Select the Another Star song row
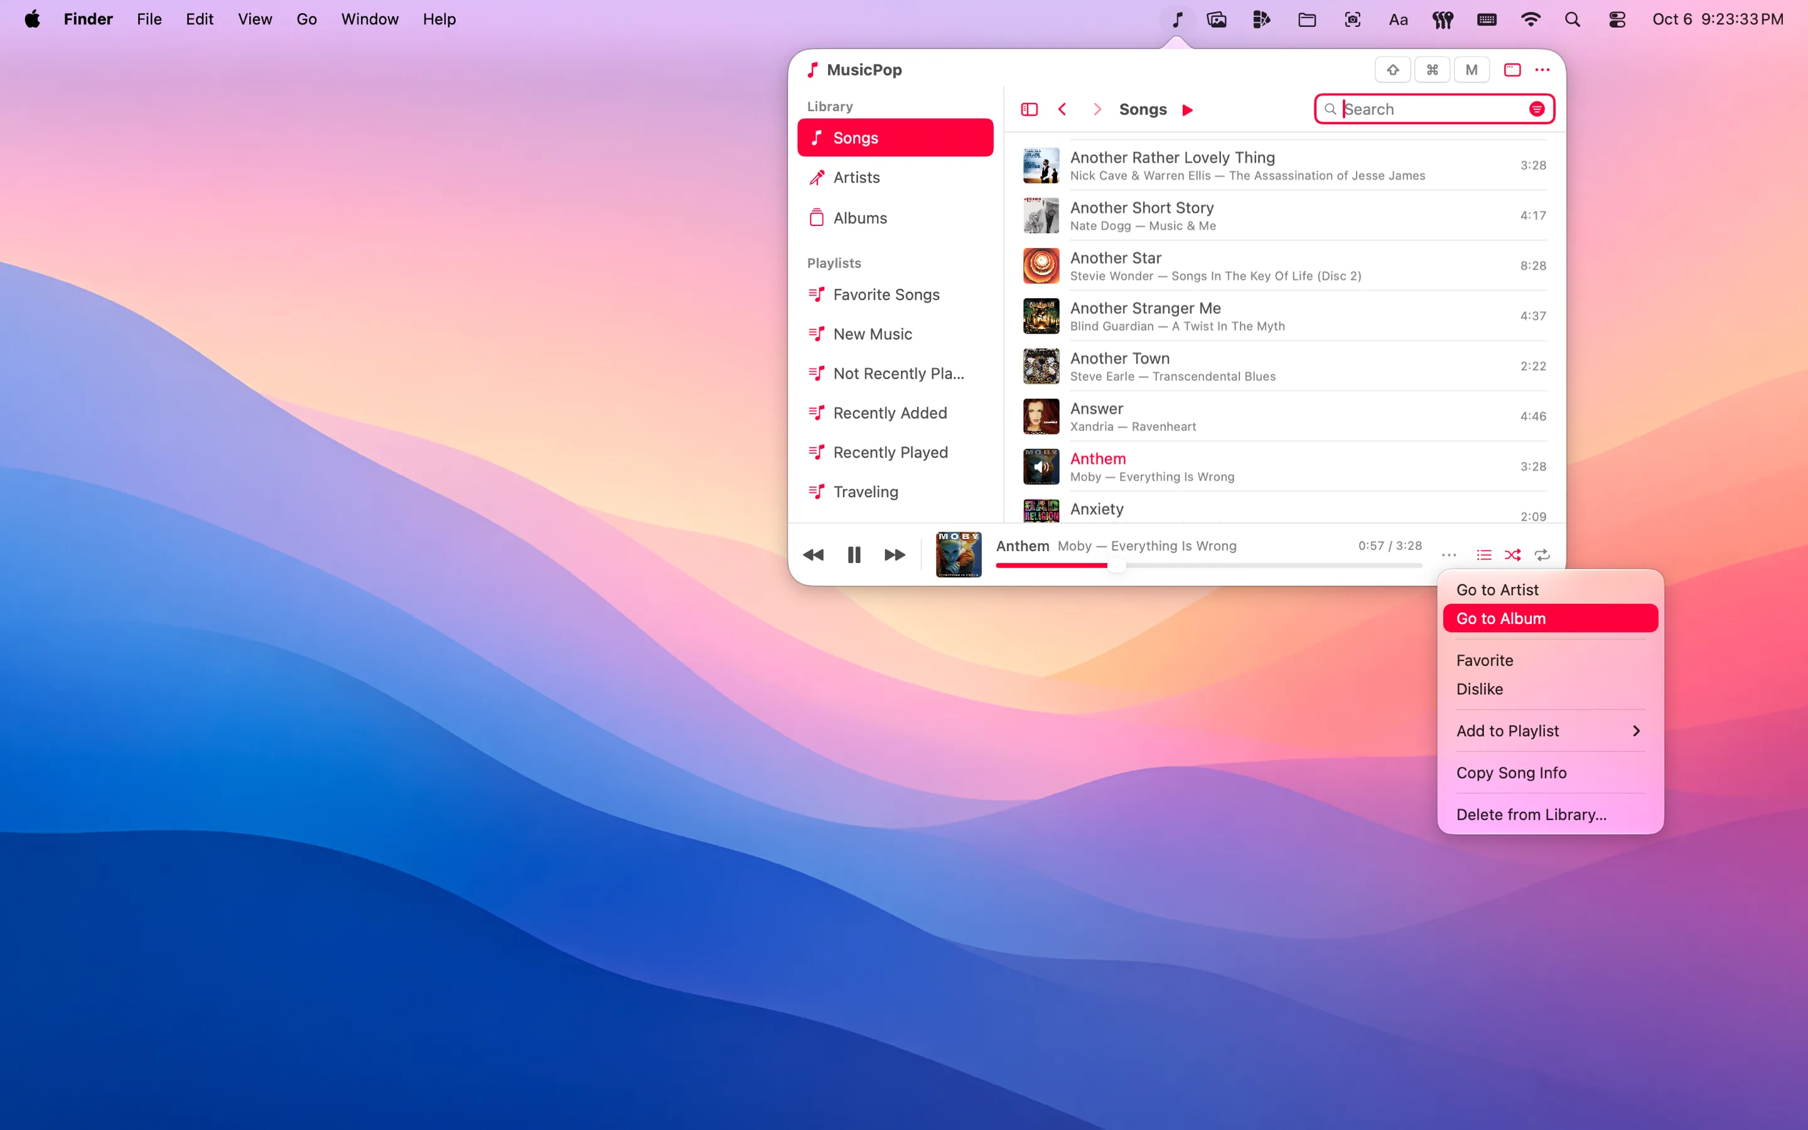Screen dimensions: 1808x1130 1284,266
